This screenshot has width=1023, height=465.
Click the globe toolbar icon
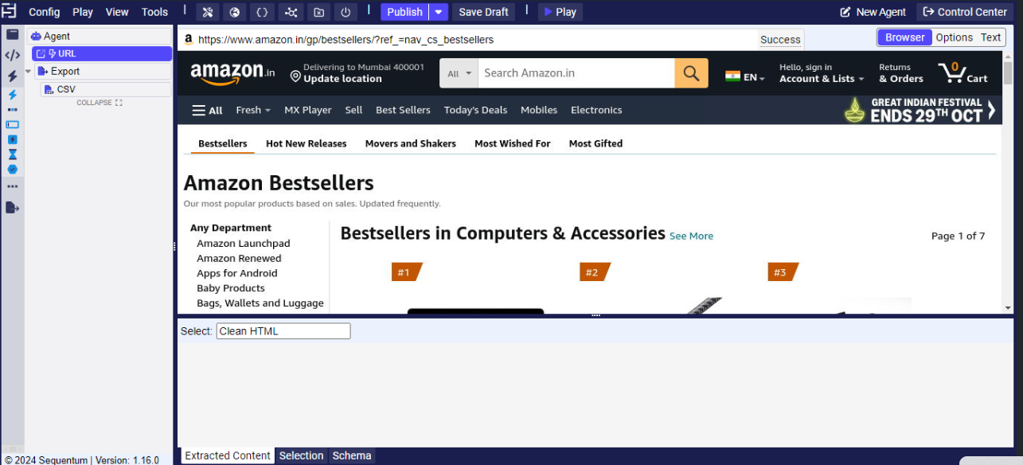click(235, 12)
